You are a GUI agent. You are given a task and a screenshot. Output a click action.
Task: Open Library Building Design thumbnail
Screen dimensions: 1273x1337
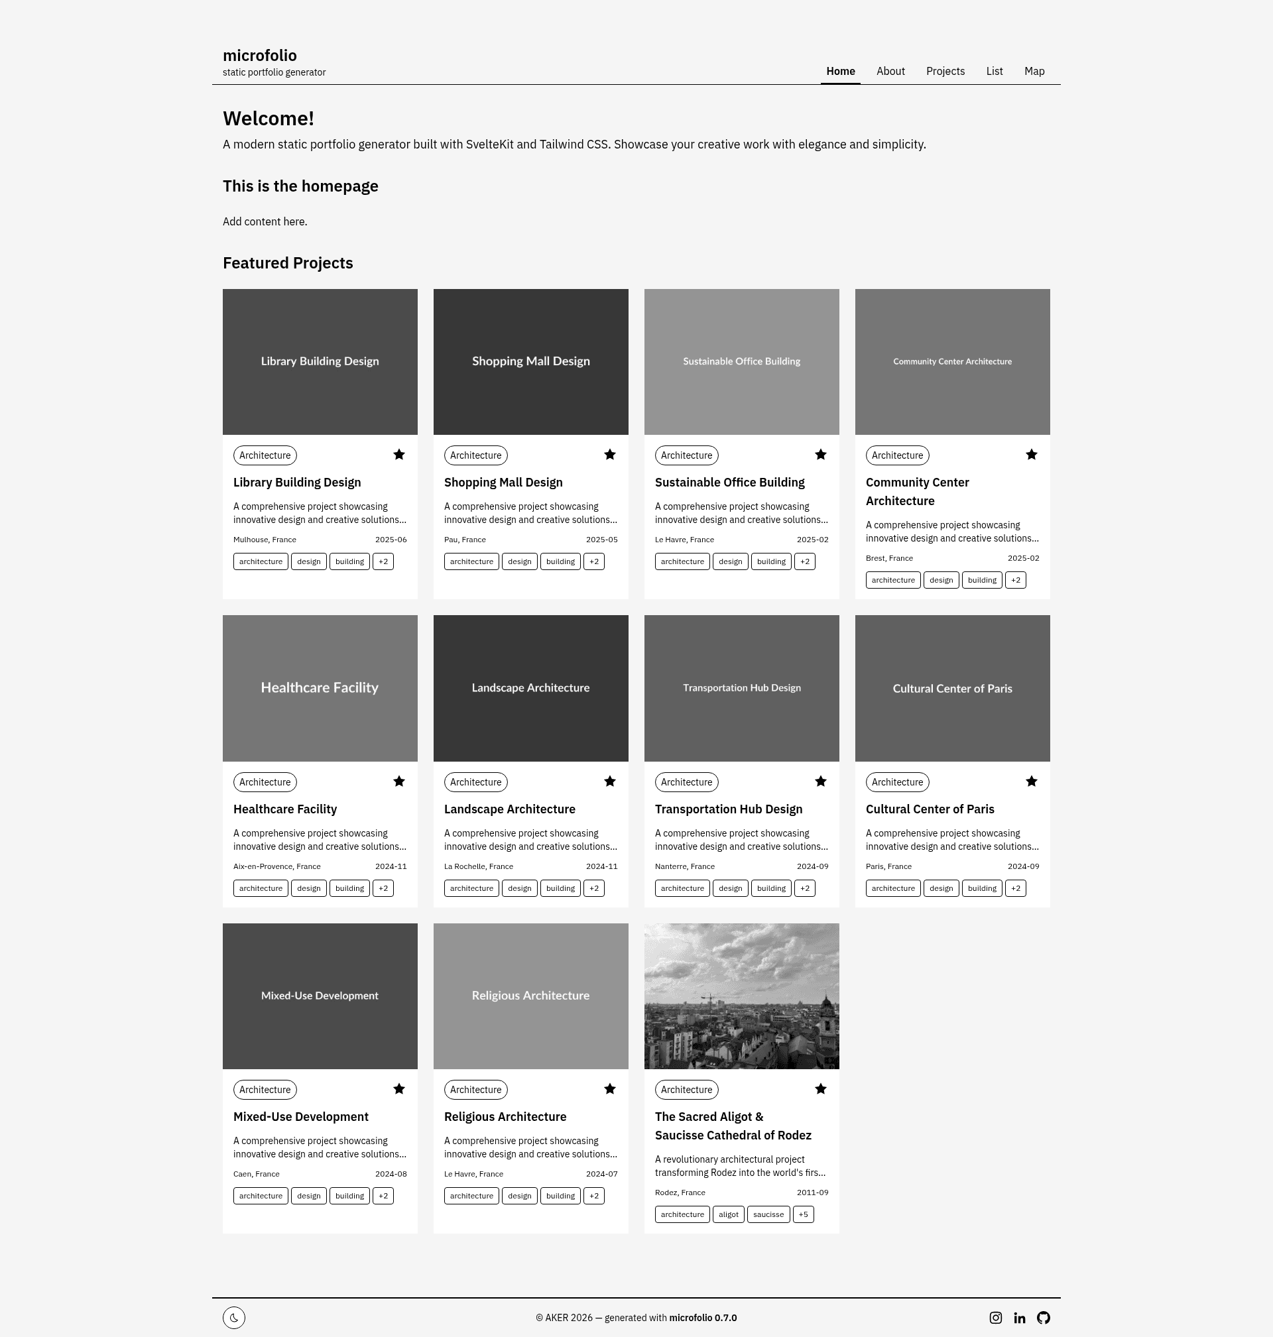pos(320,361)
